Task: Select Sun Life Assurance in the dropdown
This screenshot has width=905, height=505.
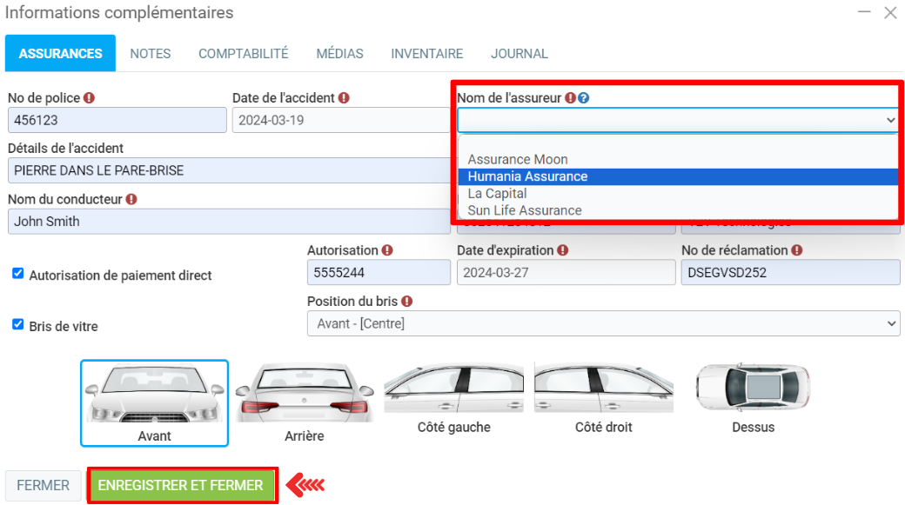Action: pyautogui.click(x=525, y=210)
